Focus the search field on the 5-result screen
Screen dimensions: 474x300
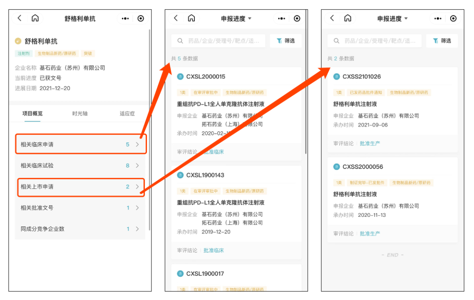[x=218, y=41]
